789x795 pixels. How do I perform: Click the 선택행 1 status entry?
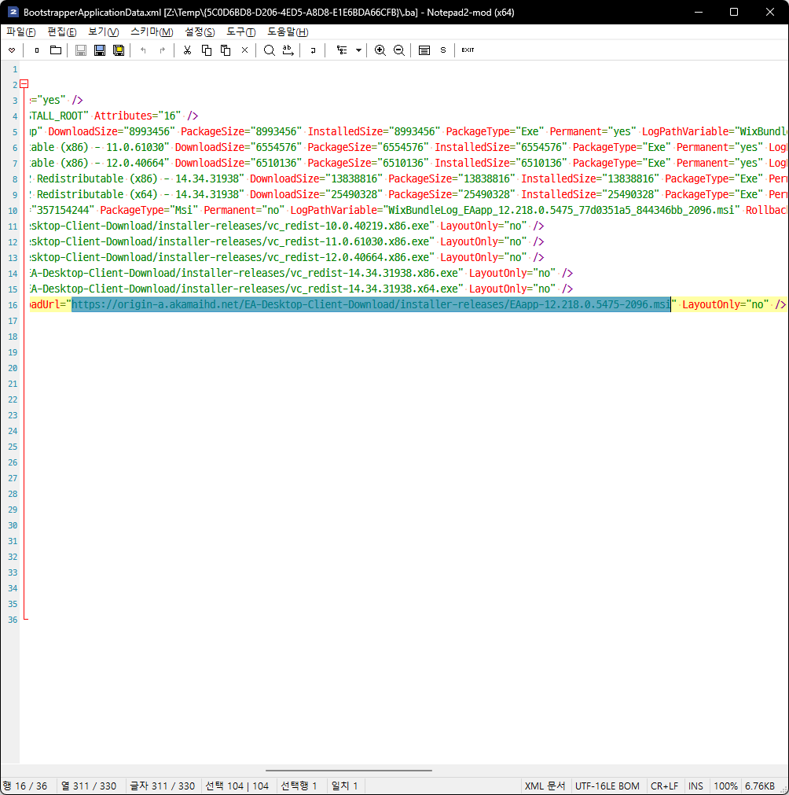299,786
